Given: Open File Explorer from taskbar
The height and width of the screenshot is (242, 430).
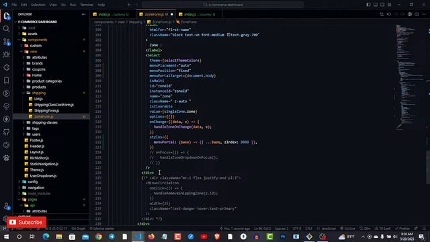Looking at the screenshot, I should (59, 237).
